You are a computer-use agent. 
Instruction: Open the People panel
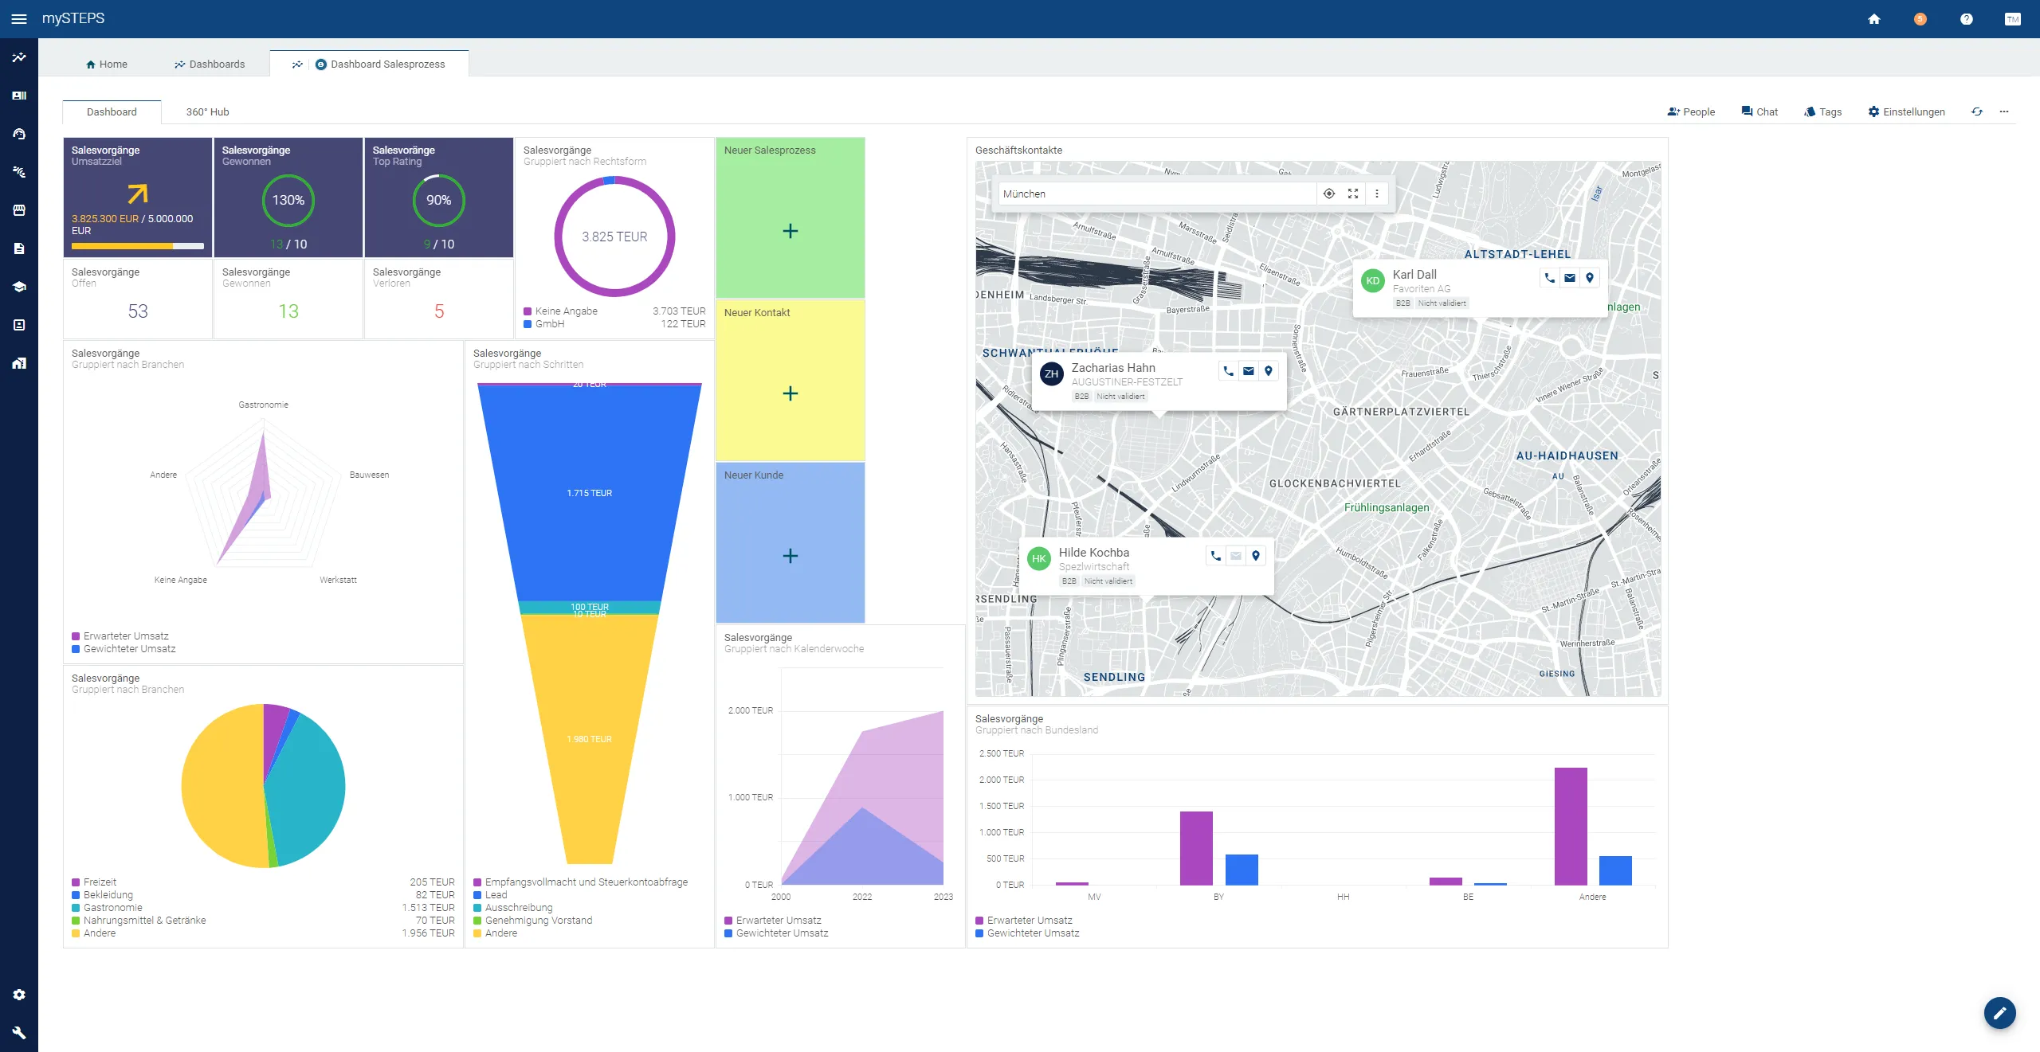tap(1691, 111)
